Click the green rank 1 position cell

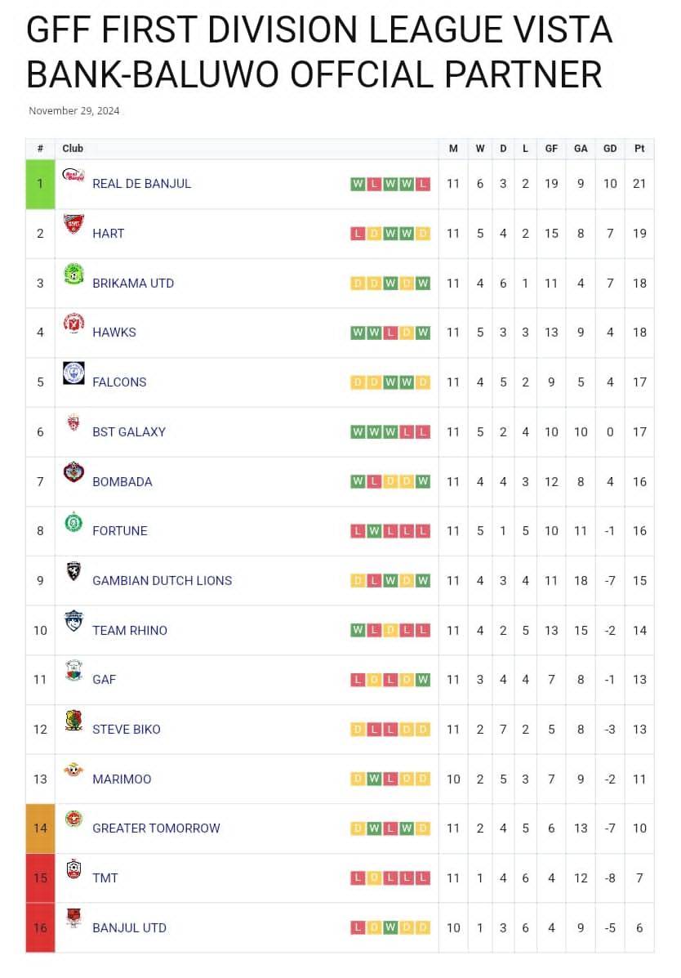point(40,184)
